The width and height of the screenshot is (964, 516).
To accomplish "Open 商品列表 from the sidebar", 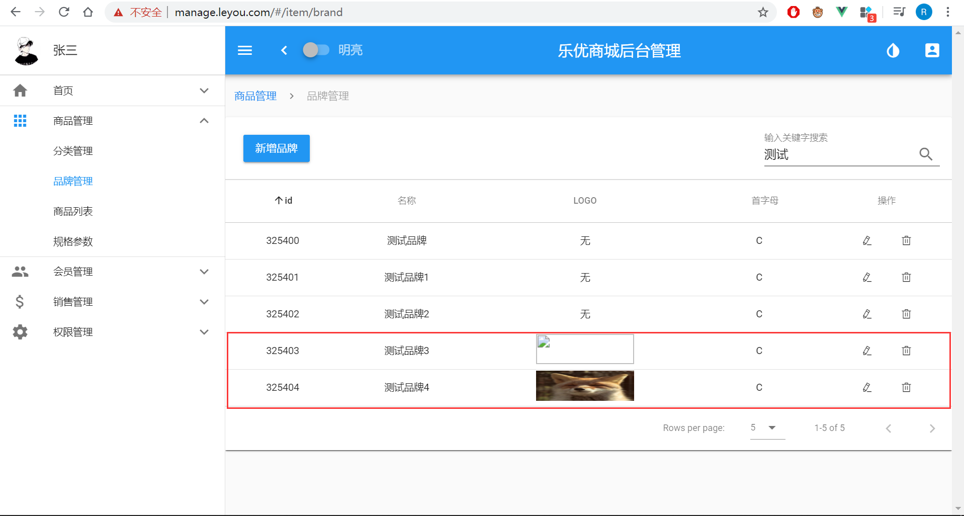I will point(73,211).
